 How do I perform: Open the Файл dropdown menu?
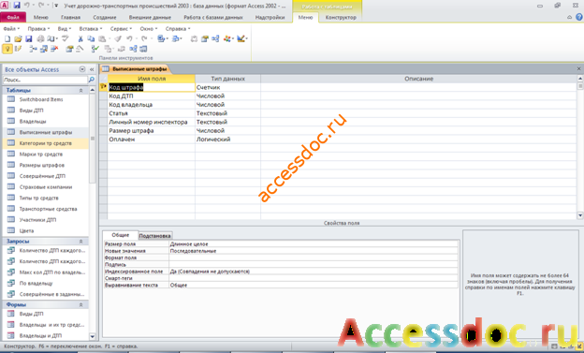coord(11,29)
